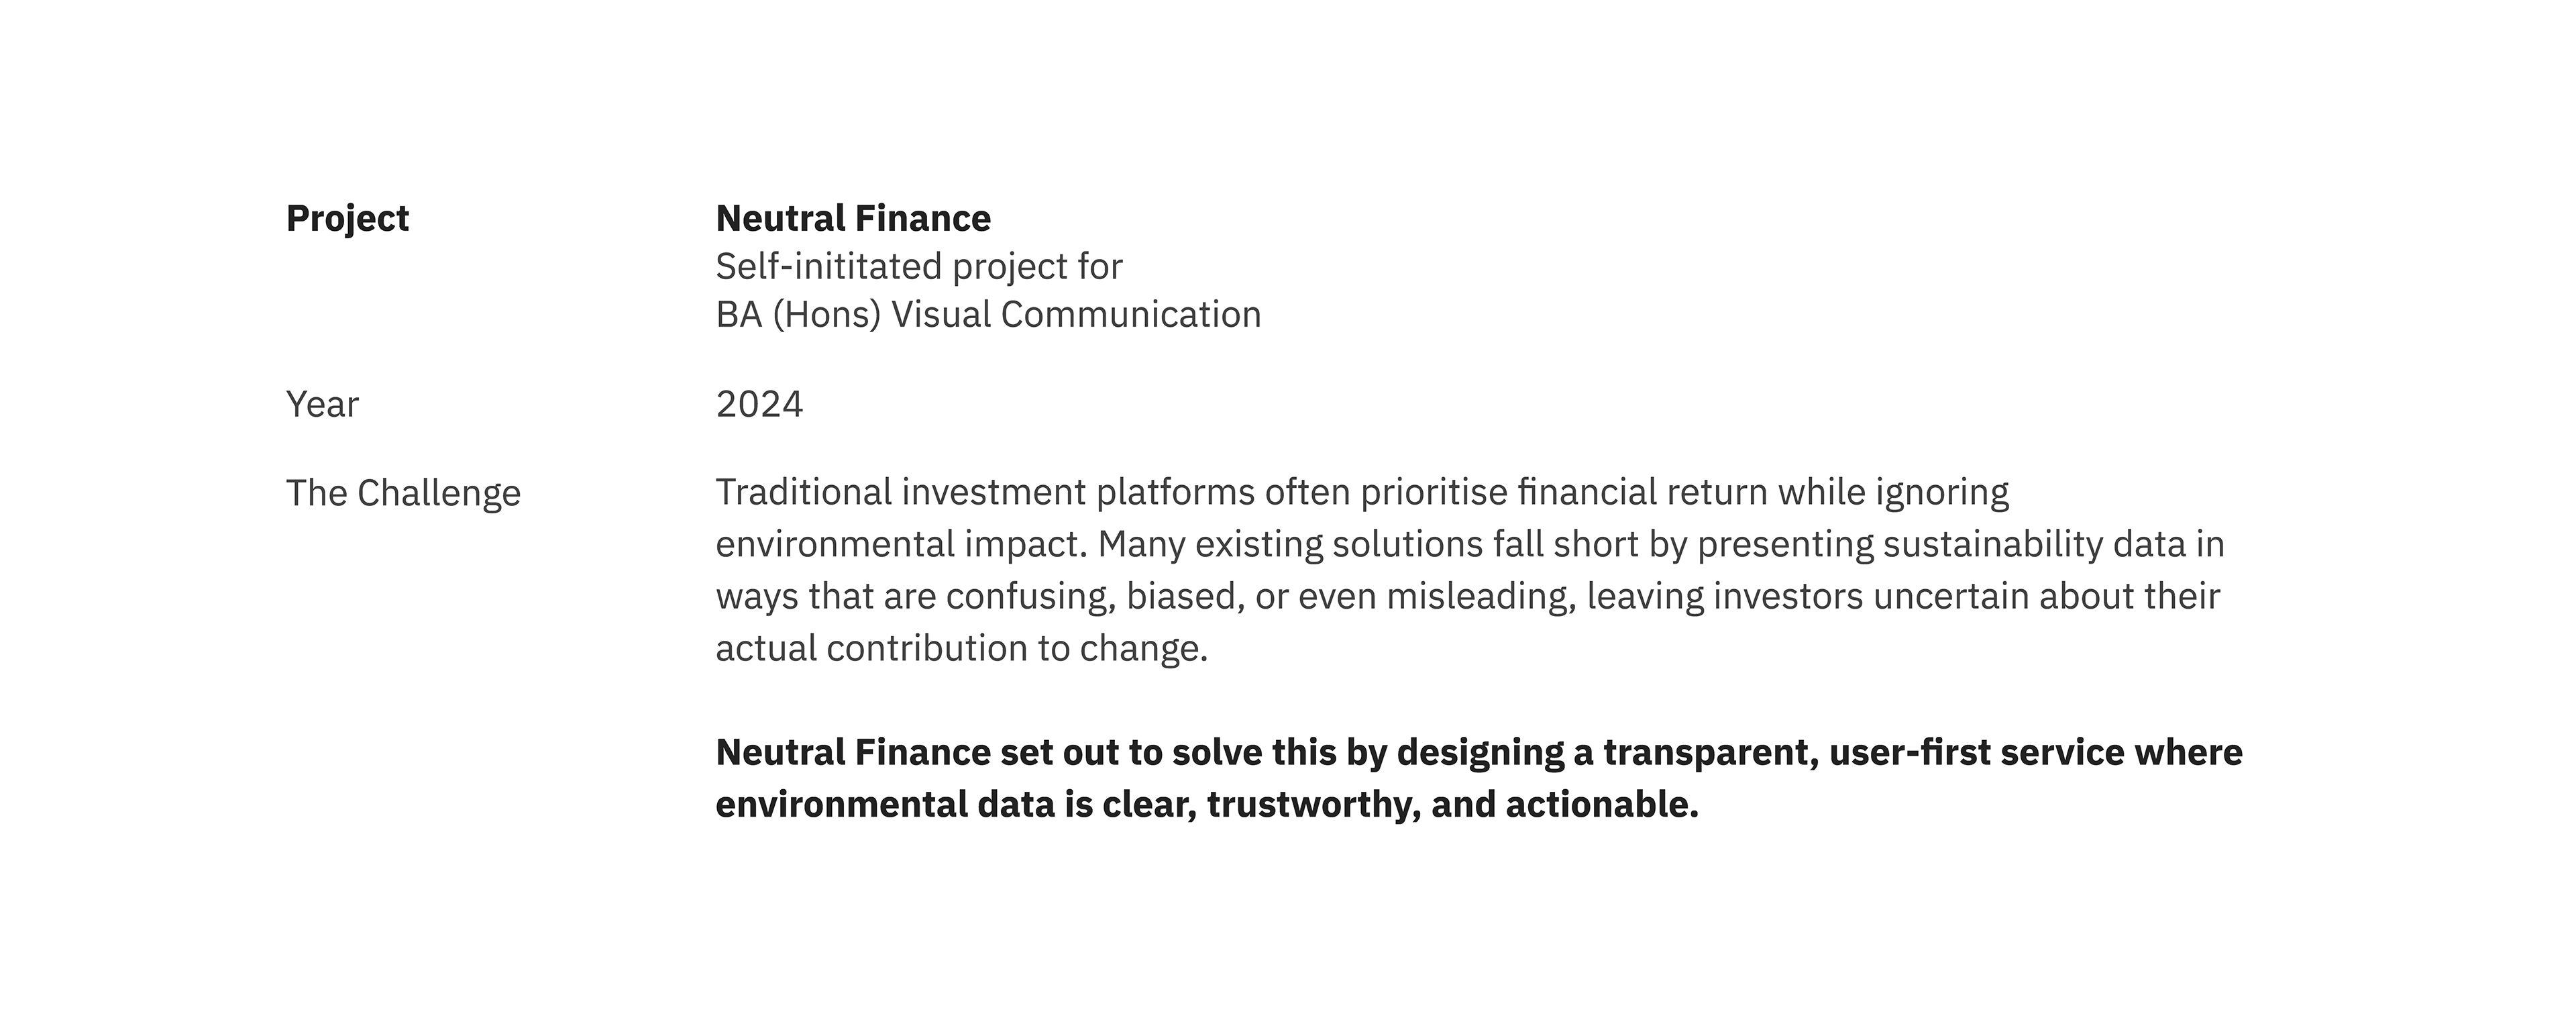Click the "Neutral Finance" project title
The image size is (2576, 1022).
click(x=853, y=218)
